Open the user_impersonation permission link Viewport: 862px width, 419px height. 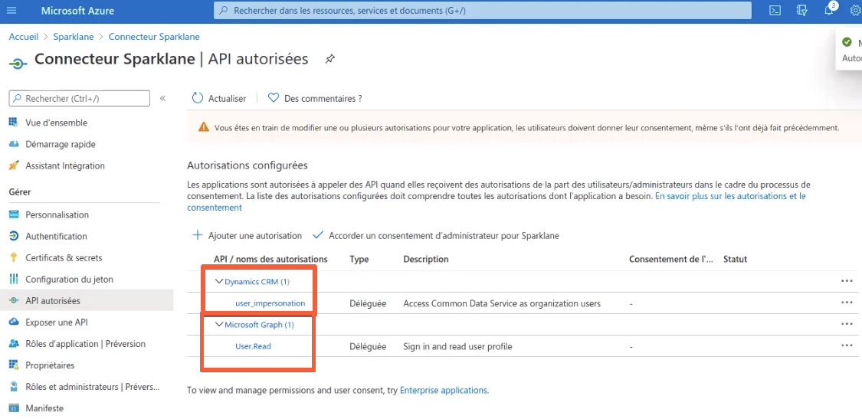coord(270,303)
